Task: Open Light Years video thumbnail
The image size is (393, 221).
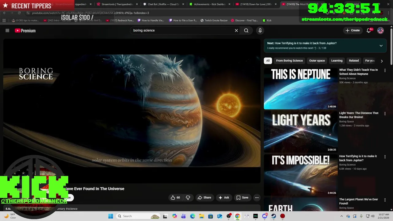Action: (301, 132)
